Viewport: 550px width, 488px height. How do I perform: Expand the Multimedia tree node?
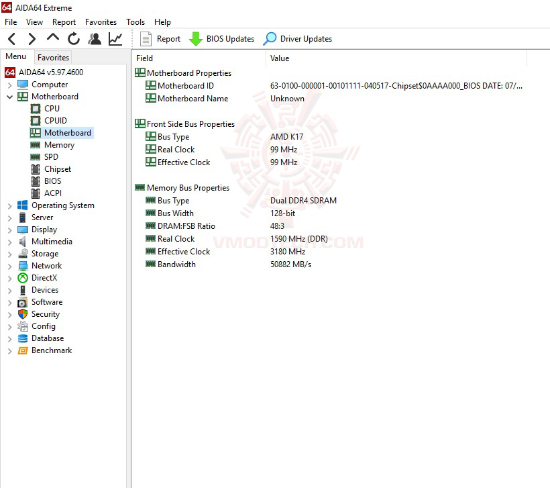(x=10, y=242)
